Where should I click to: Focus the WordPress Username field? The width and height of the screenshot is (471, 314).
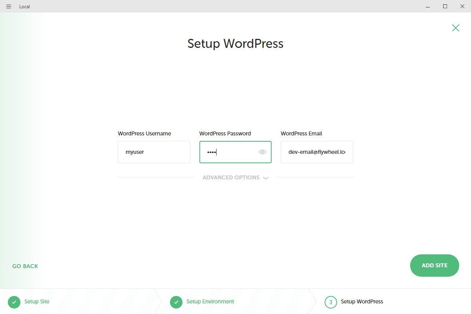pos(154,152)
